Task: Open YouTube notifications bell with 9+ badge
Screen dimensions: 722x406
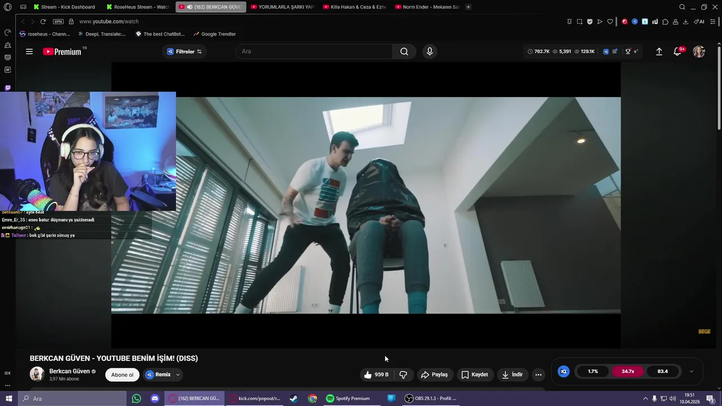Action: [678, 51]
